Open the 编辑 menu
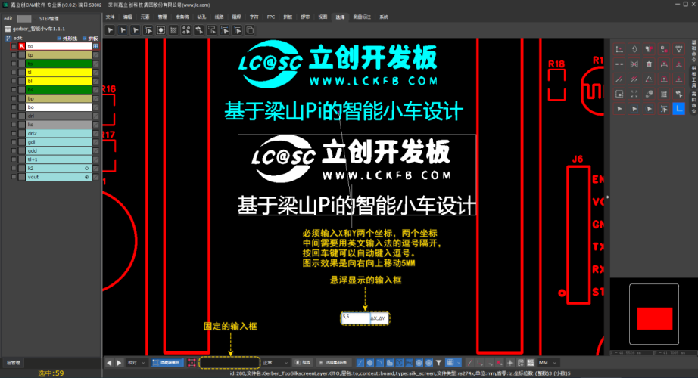 [127, 17]
